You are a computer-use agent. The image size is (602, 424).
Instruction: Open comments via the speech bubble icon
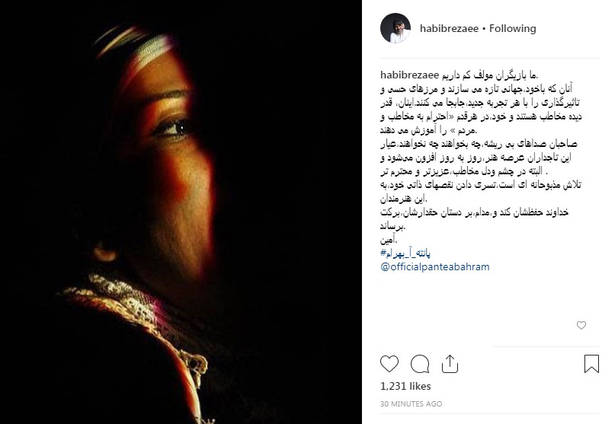[420, 364]
